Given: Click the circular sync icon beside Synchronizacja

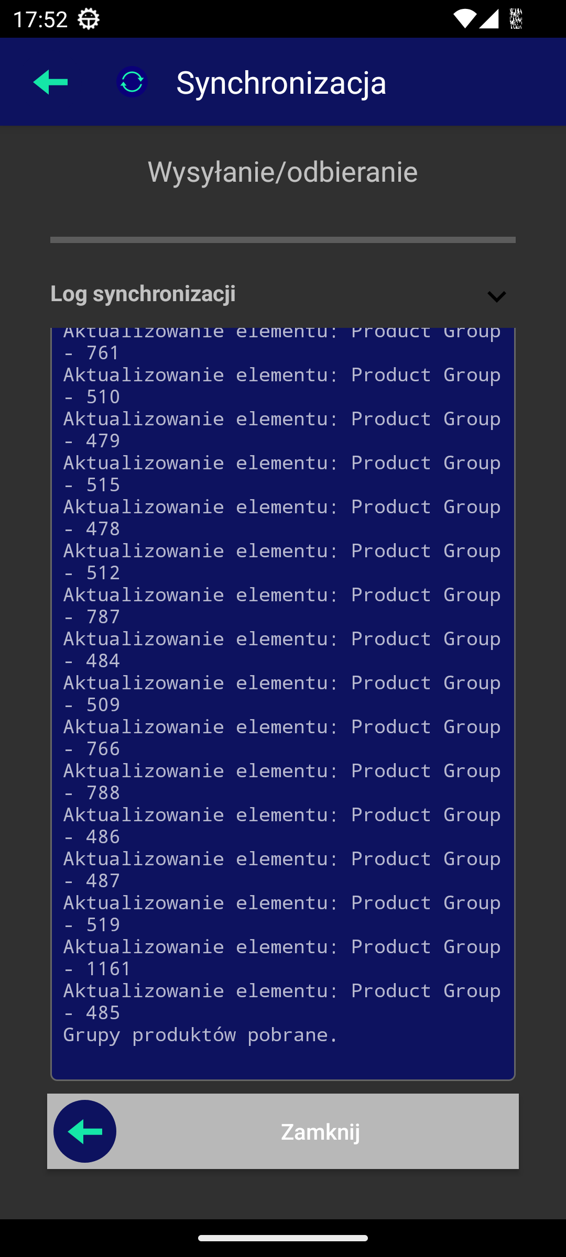Looking at the screenshot, I should pos(132,82).
